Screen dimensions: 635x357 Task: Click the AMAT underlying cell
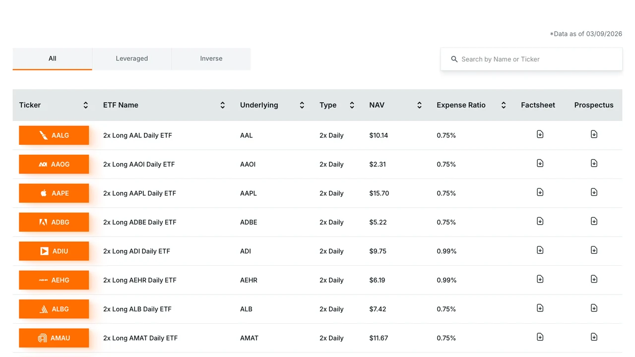pos(249,338)
